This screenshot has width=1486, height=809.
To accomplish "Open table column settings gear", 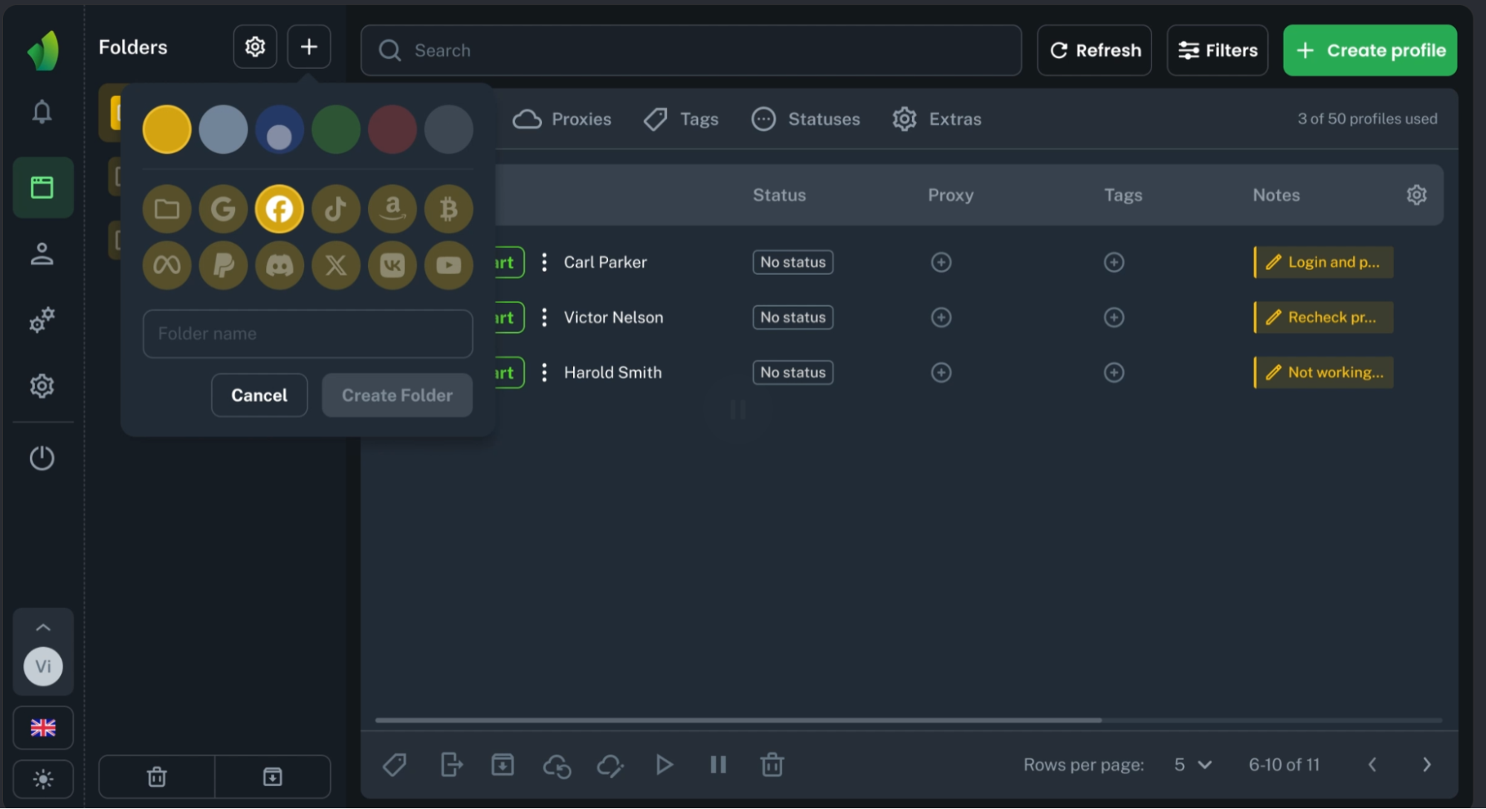I will click(1417, 195).
